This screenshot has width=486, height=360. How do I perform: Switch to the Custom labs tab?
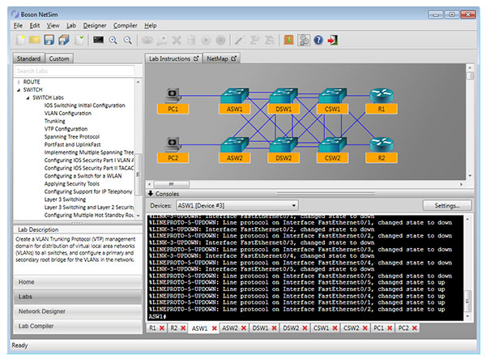coord(59,58)
